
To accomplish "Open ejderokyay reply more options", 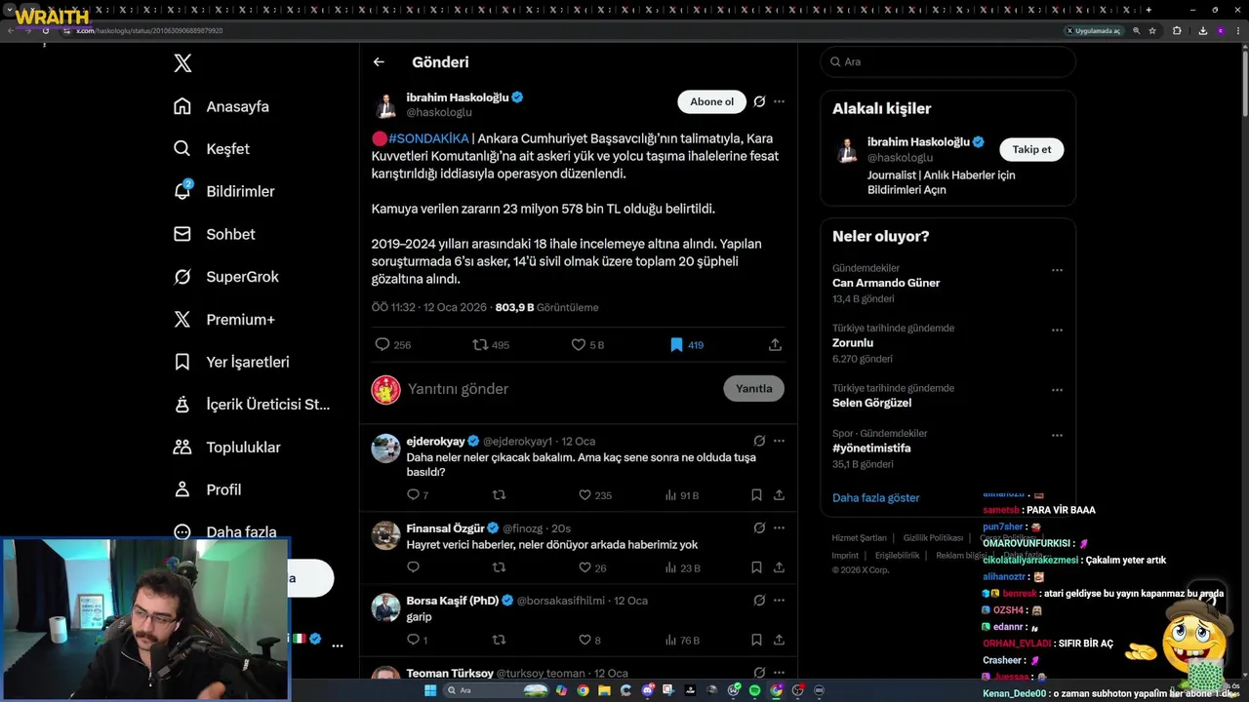I will pos(779,441).
